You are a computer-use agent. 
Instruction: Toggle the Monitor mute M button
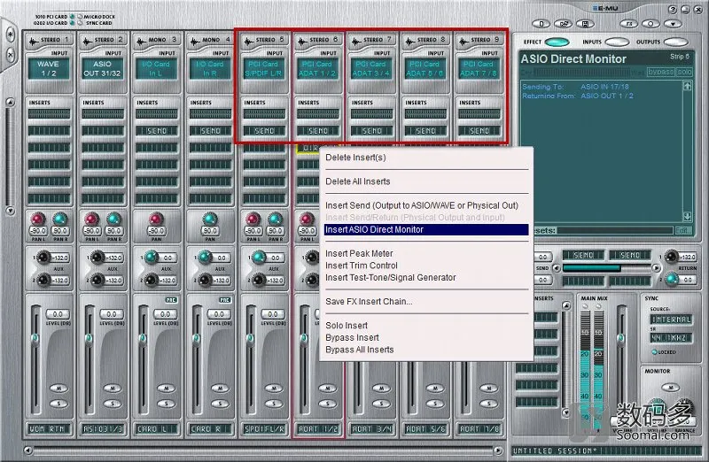click(671, 387)
